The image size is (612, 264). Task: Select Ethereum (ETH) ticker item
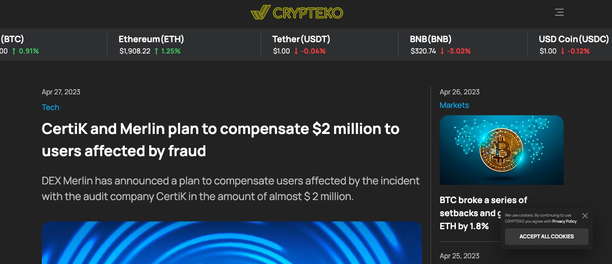pyautogui.click(x=151, y=44)
